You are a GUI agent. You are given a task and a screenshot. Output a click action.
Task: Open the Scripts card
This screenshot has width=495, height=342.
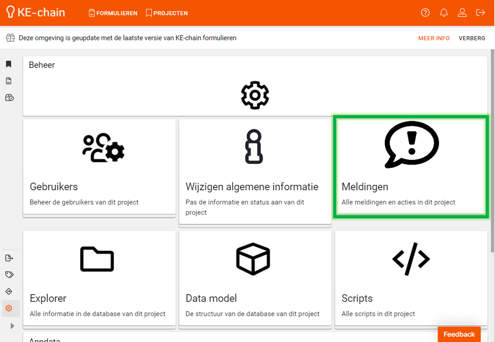411,278
